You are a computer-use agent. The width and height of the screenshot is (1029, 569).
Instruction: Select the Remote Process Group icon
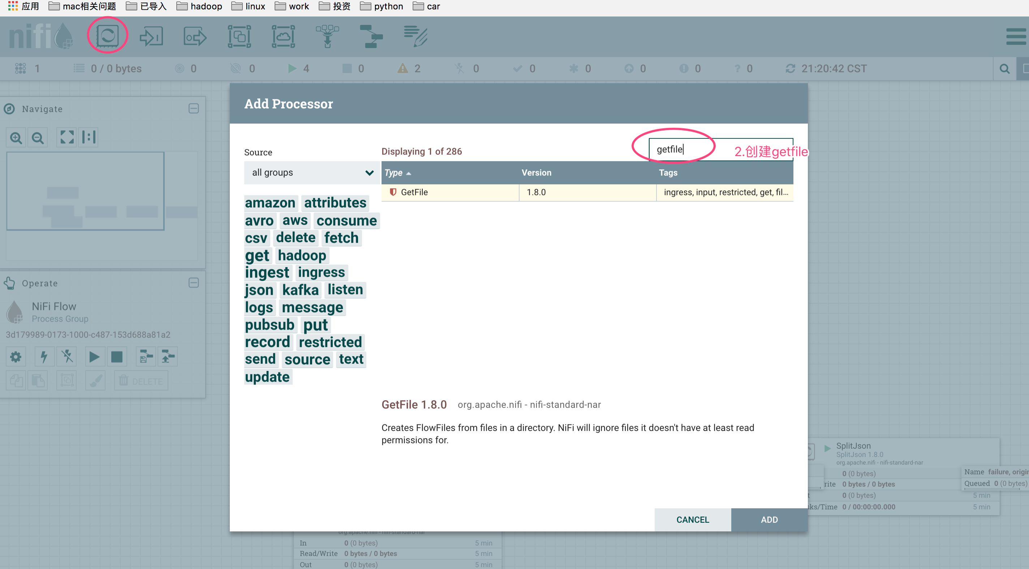pos(283,37)
